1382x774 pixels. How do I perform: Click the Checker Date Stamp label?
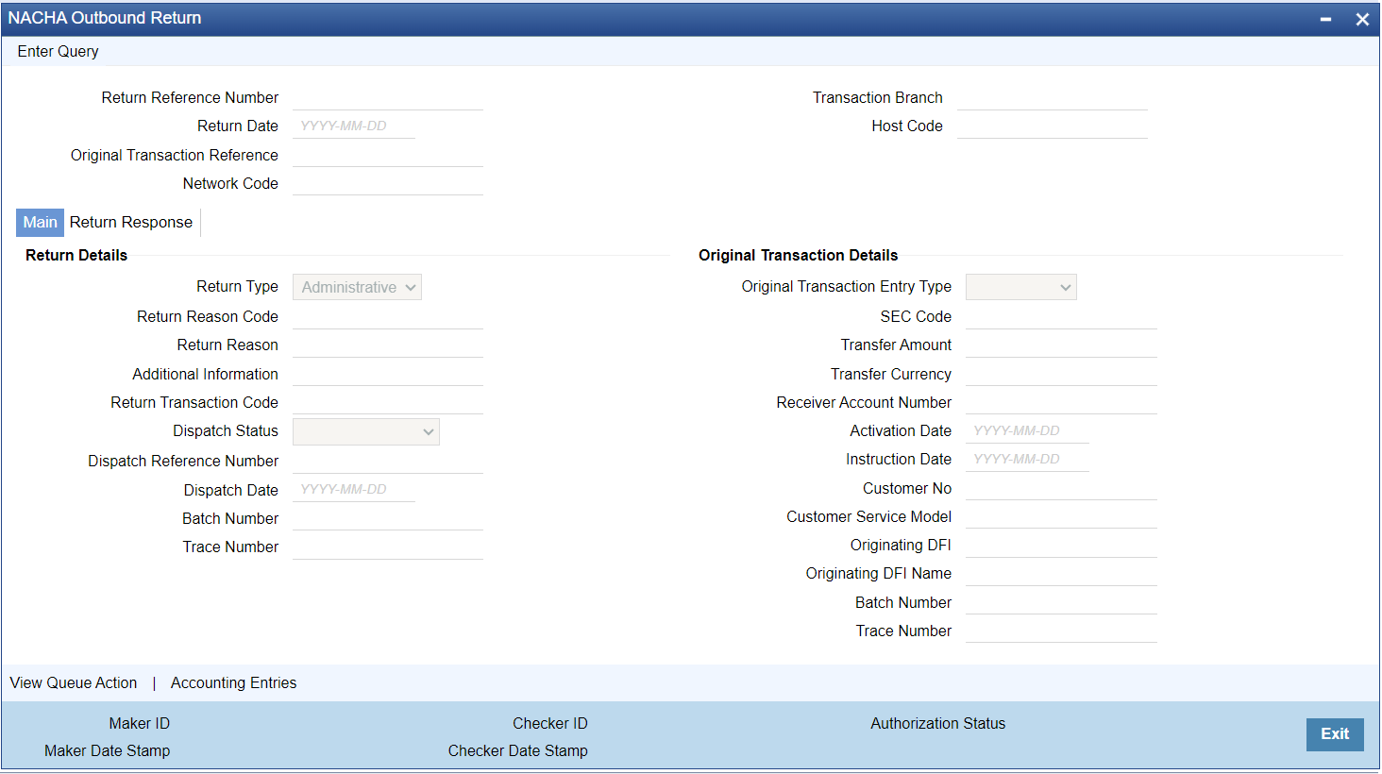[x=518, y=751]
